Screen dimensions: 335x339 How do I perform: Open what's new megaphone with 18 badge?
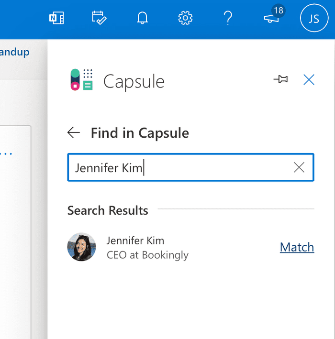coord(274,14)
